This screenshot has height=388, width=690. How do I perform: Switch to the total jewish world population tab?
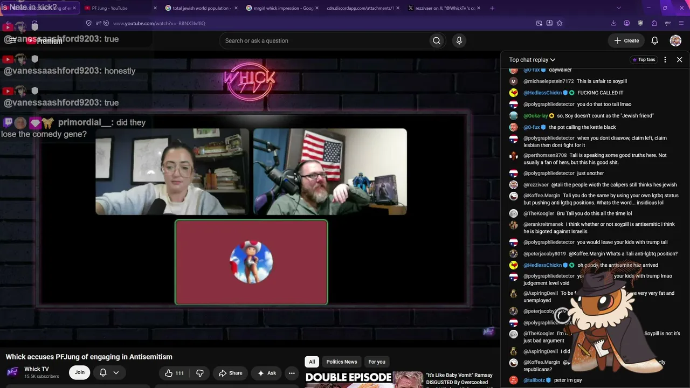(202, 8)
